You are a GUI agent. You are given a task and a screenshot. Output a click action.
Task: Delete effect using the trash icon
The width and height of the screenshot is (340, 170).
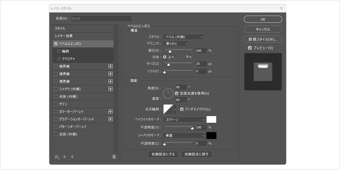click(x=114, y=157)
